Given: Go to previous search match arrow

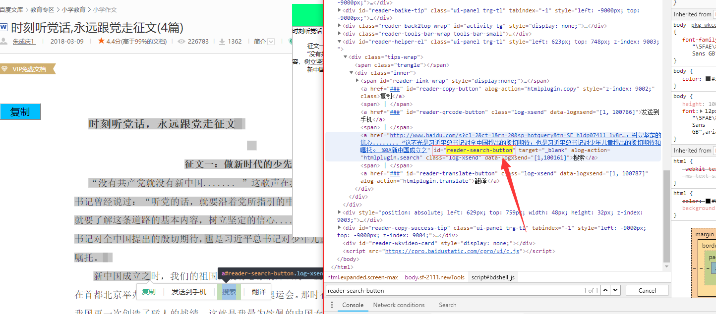Looking at the screenshot, I should [605, 290].
